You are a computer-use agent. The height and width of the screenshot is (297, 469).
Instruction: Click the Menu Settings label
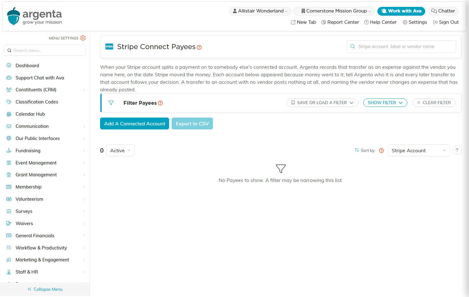pyautogui.click(x=63, y=38)
